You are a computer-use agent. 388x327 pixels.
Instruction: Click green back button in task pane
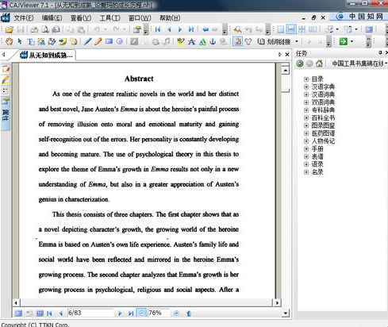[300, 63]
